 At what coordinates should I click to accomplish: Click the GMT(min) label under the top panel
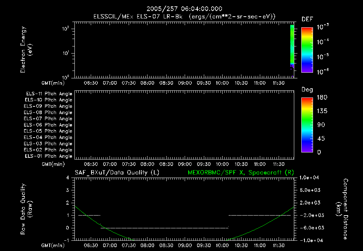(53, 83)
